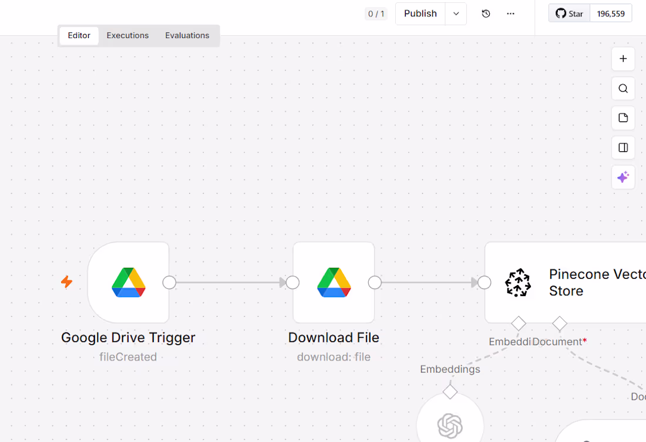Image resolution: width=646 pixels, height=442 pixels.
Task: Click the Google Drive Trigger label
Action: click(128, 338)
